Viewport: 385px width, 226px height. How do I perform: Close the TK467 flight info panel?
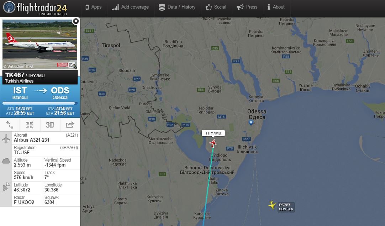tap(76, 21)
